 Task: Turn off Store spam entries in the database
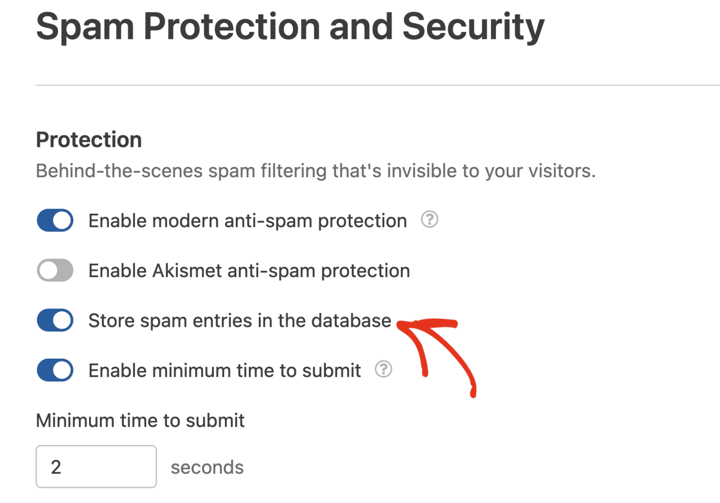(x=55, y=321)
